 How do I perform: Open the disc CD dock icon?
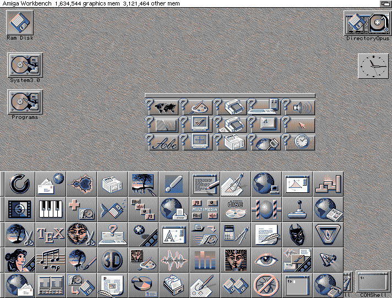(x=236, y=209)
